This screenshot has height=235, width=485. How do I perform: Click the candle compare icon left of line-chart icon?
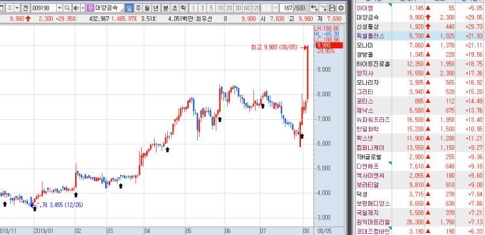315,8
